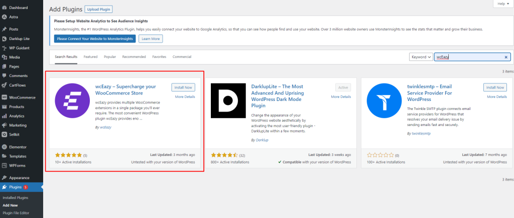Click the wcEazy purple plugin logo
This screenshot has width=514, height=218.
tap(72, 100)
